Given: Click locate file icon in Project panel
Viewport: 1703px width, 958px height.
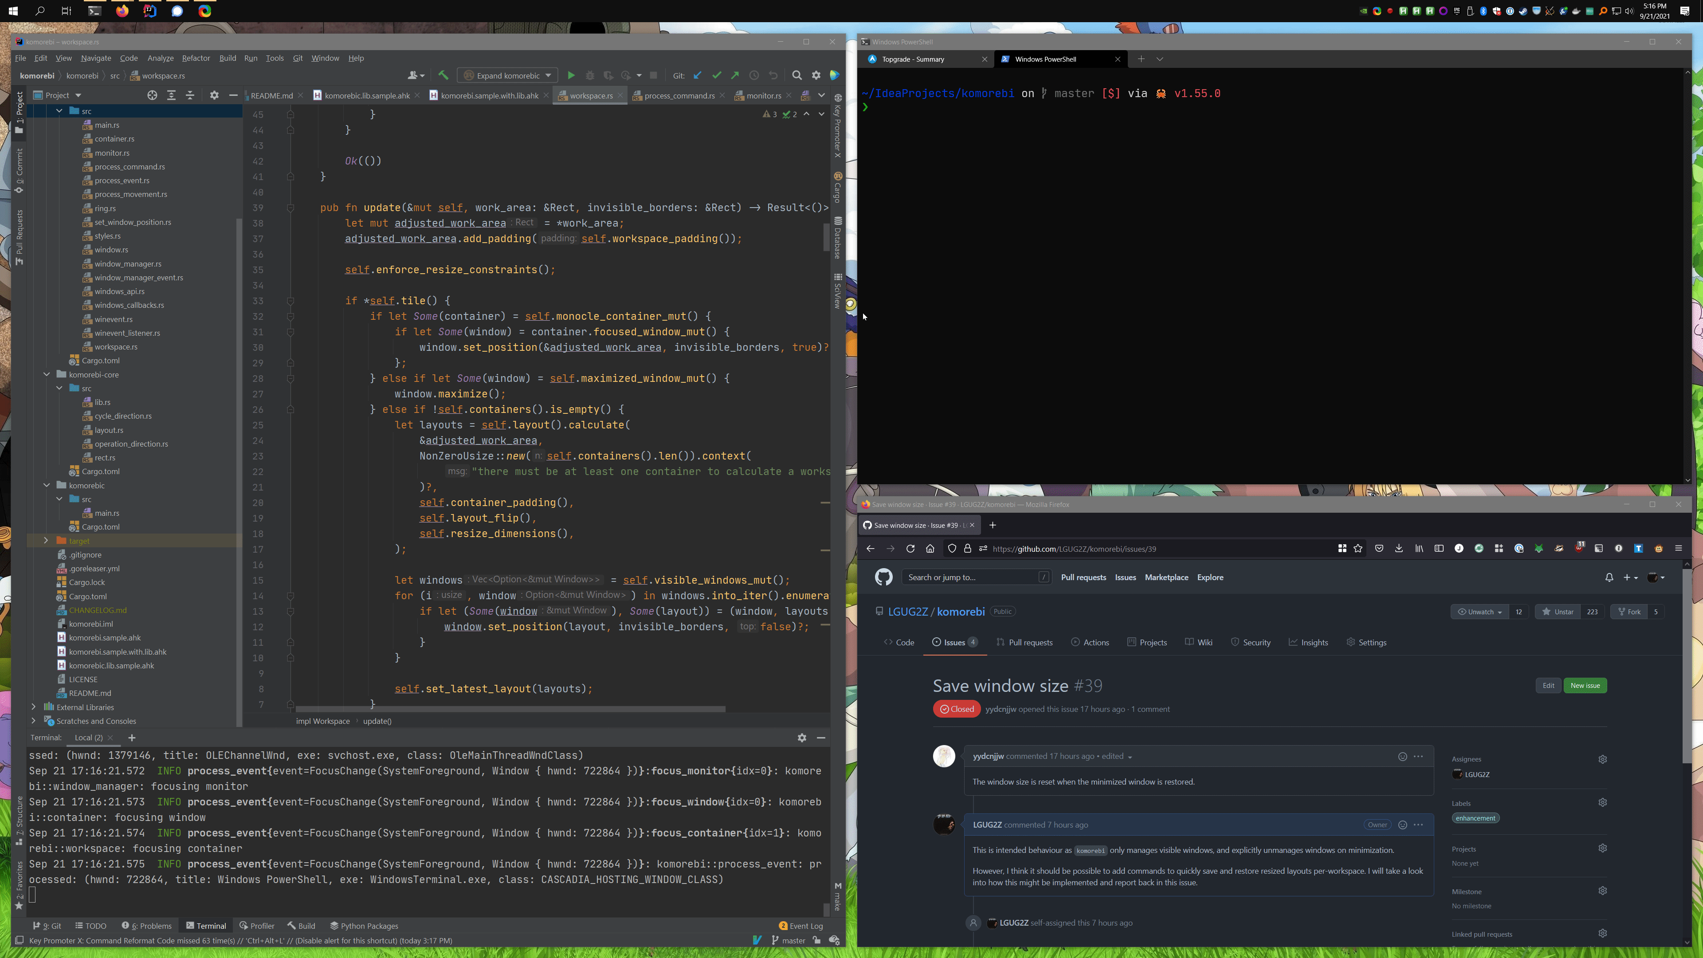Looking at the screenshot, I should [x=152, y=95].
